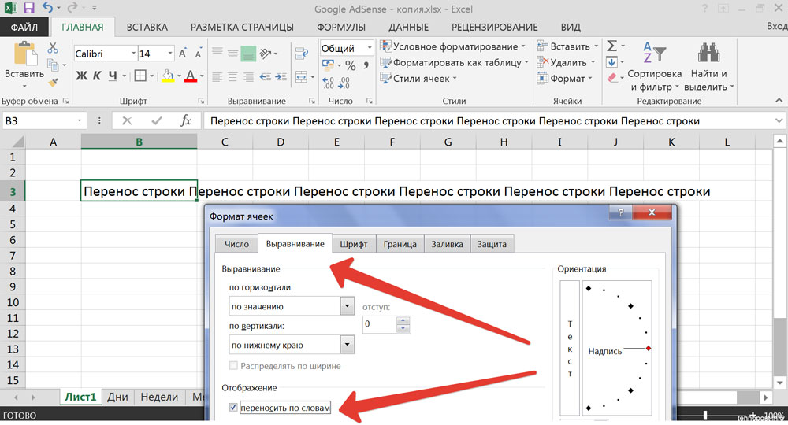
Task: Apply bold with the Ж button
Action: [x=81, y=76]
